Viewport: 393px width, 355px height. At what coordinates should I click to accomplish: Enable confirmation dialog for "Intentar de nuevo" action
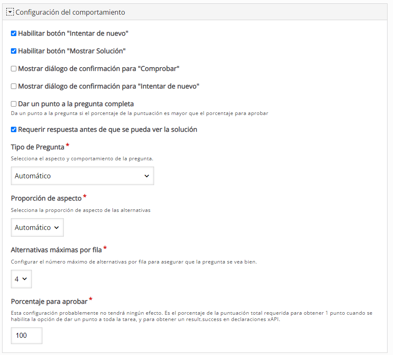13,86
